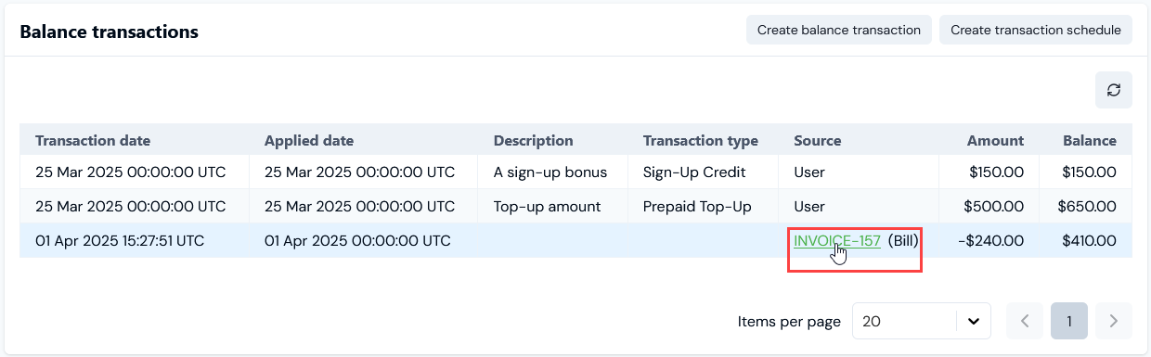Image resolution: width=1151 pixels, height=357 pixels.
Task: Open the INVOICE-157 link
Action: coord(837,241)
